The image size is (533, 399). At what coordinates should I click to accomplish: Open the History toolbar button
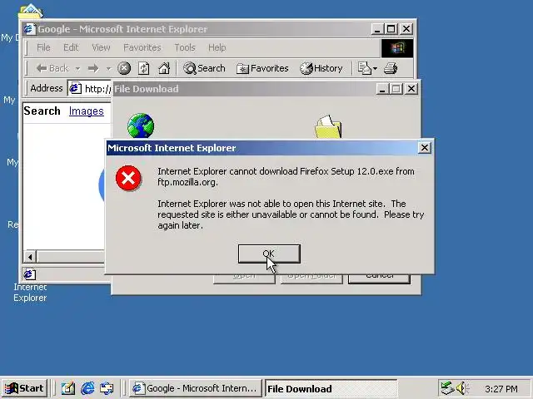321,68
